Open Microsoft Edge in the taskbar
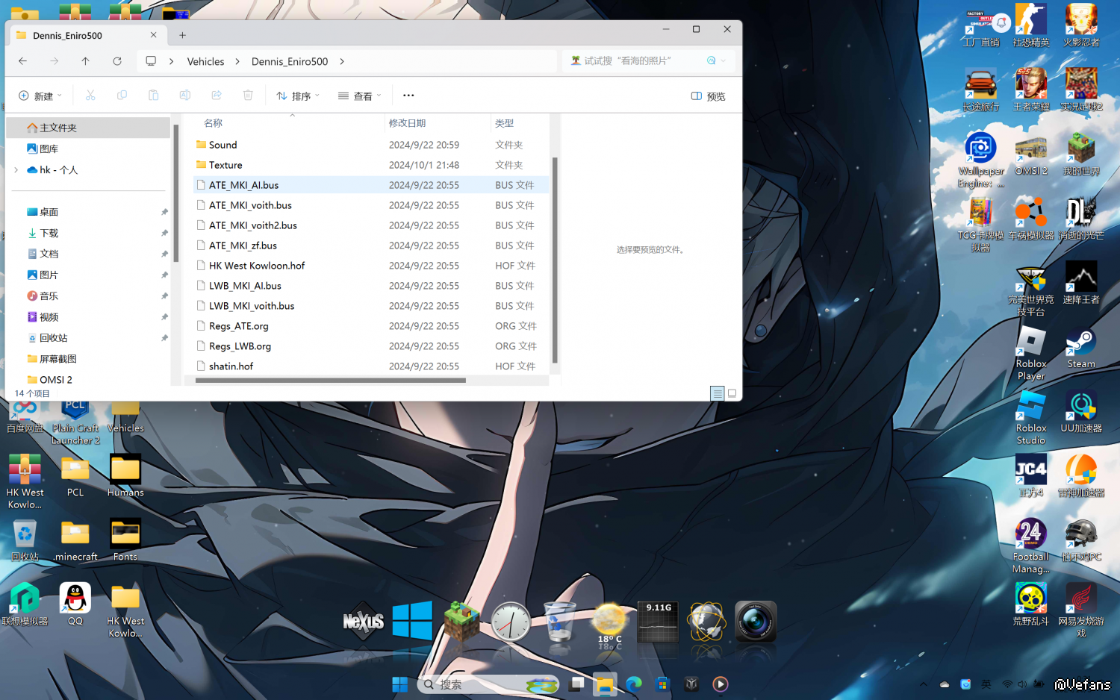1120x700 pixels. coord(634,684)
